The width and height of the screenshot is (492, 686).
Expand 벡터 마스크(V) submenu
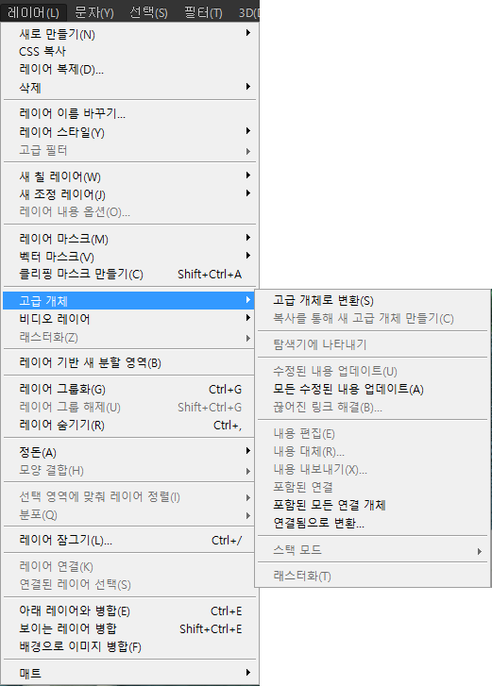click(129, 257)
